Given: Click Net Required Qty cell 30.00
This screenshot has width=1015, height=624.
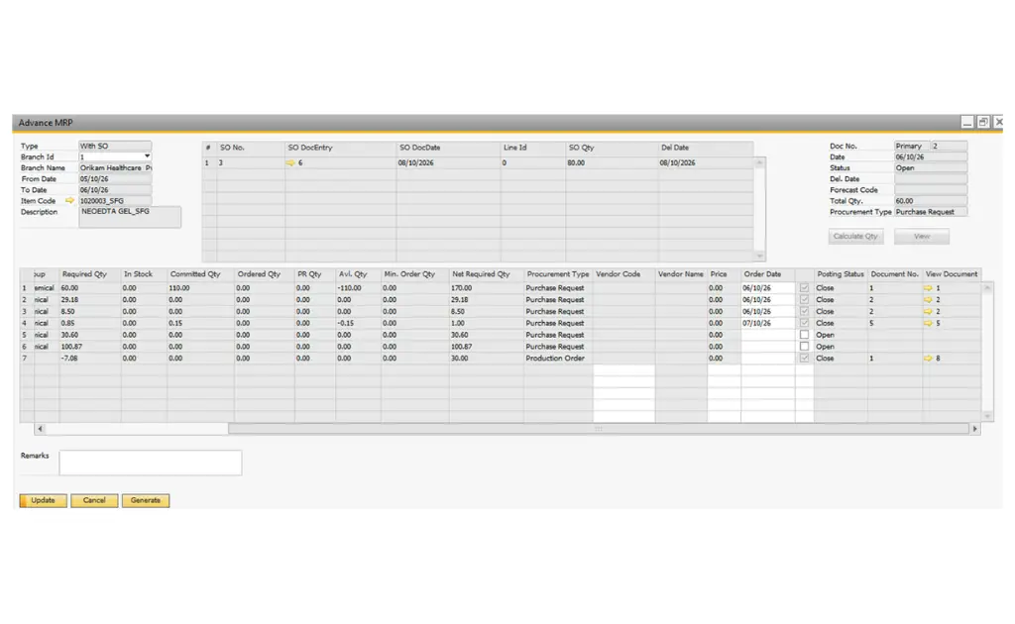Looking at the screenshot, I should 486,358.
